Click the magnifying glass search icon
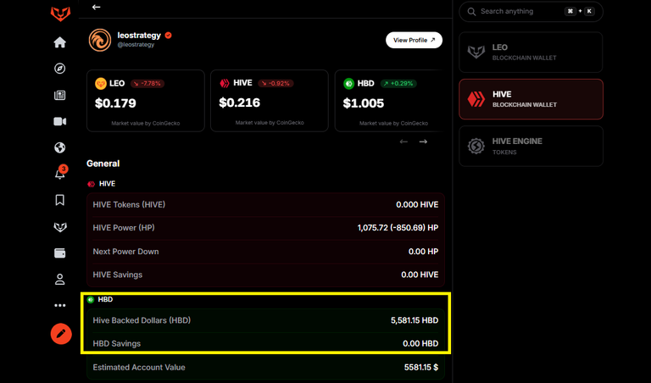651x383 pixels. [471, 12]
